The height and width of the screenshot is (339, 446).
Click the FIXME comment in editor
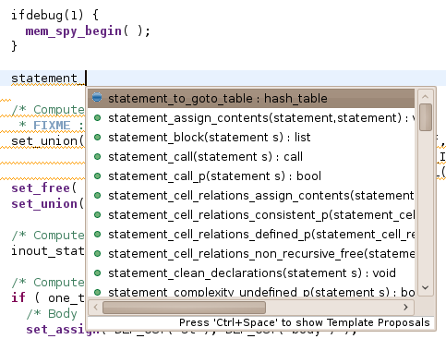pos(51,126)
